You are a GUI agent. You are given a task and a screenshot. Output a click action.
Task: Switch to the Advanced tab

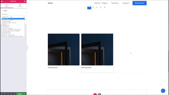(x=20, y=6)
